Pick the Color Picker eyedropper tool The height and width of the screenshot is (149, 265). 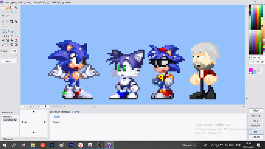click(7, 32)
